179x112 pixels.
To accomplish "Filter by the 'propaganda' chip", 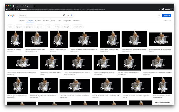I will click(29, 27).
